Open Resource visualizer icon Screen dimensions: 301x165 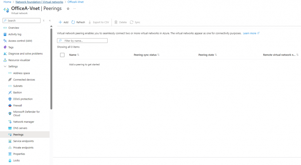click(5, 60)
